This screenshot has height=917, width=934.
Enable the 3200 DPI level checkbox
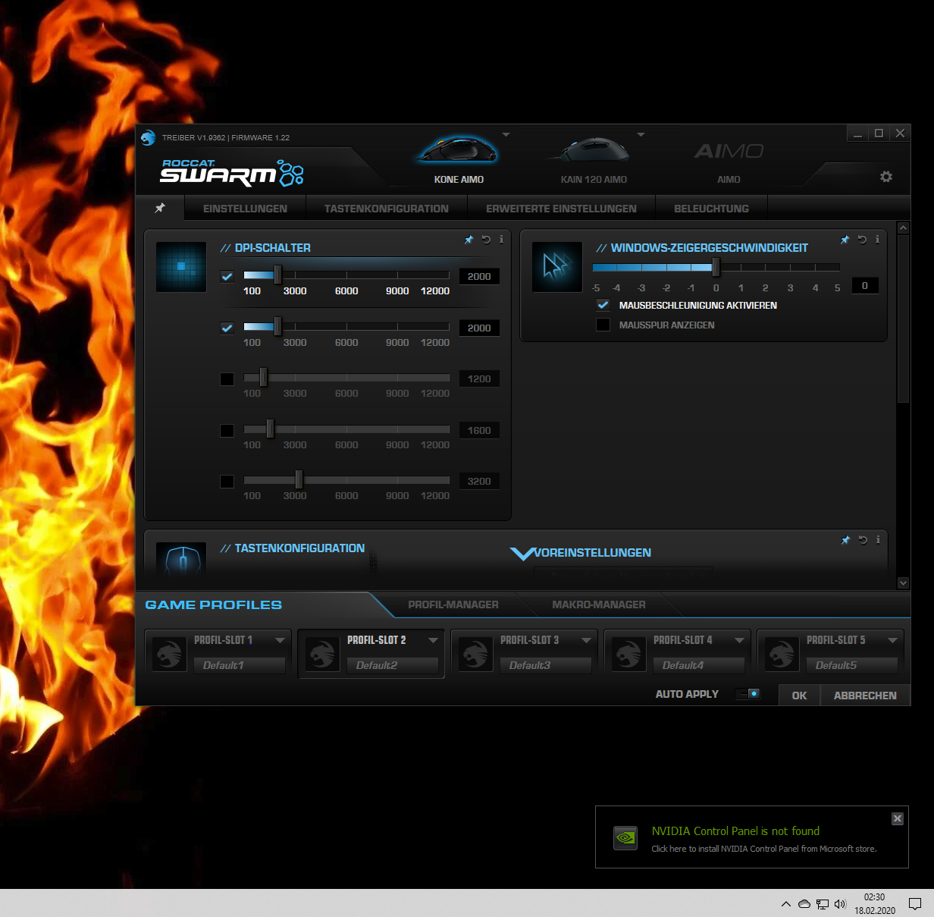(x=227, y=481)
